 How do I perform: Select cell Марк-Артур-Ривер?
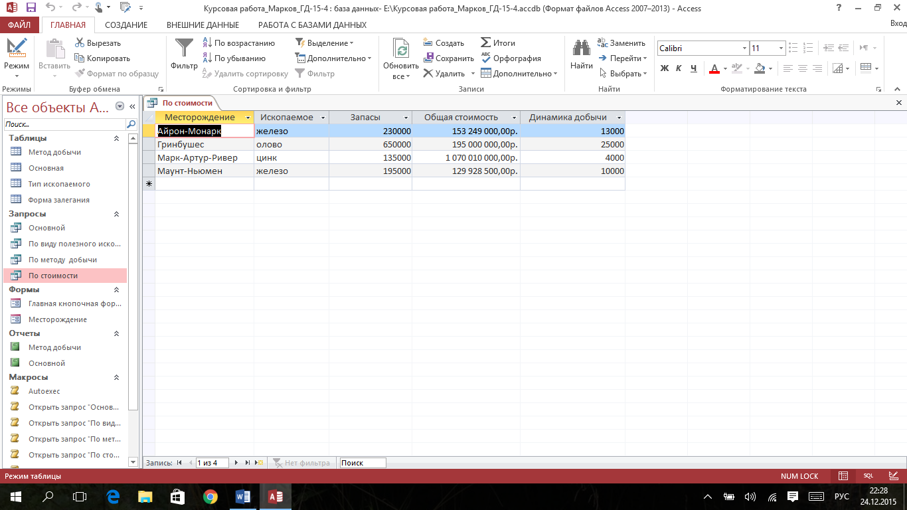coord(205,157)
